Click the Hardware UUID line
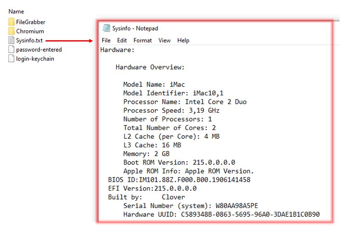 221,214
